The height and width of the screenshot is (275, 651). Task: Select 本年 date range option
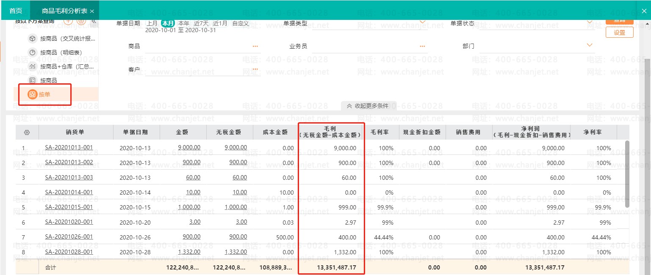click(184, 23)
